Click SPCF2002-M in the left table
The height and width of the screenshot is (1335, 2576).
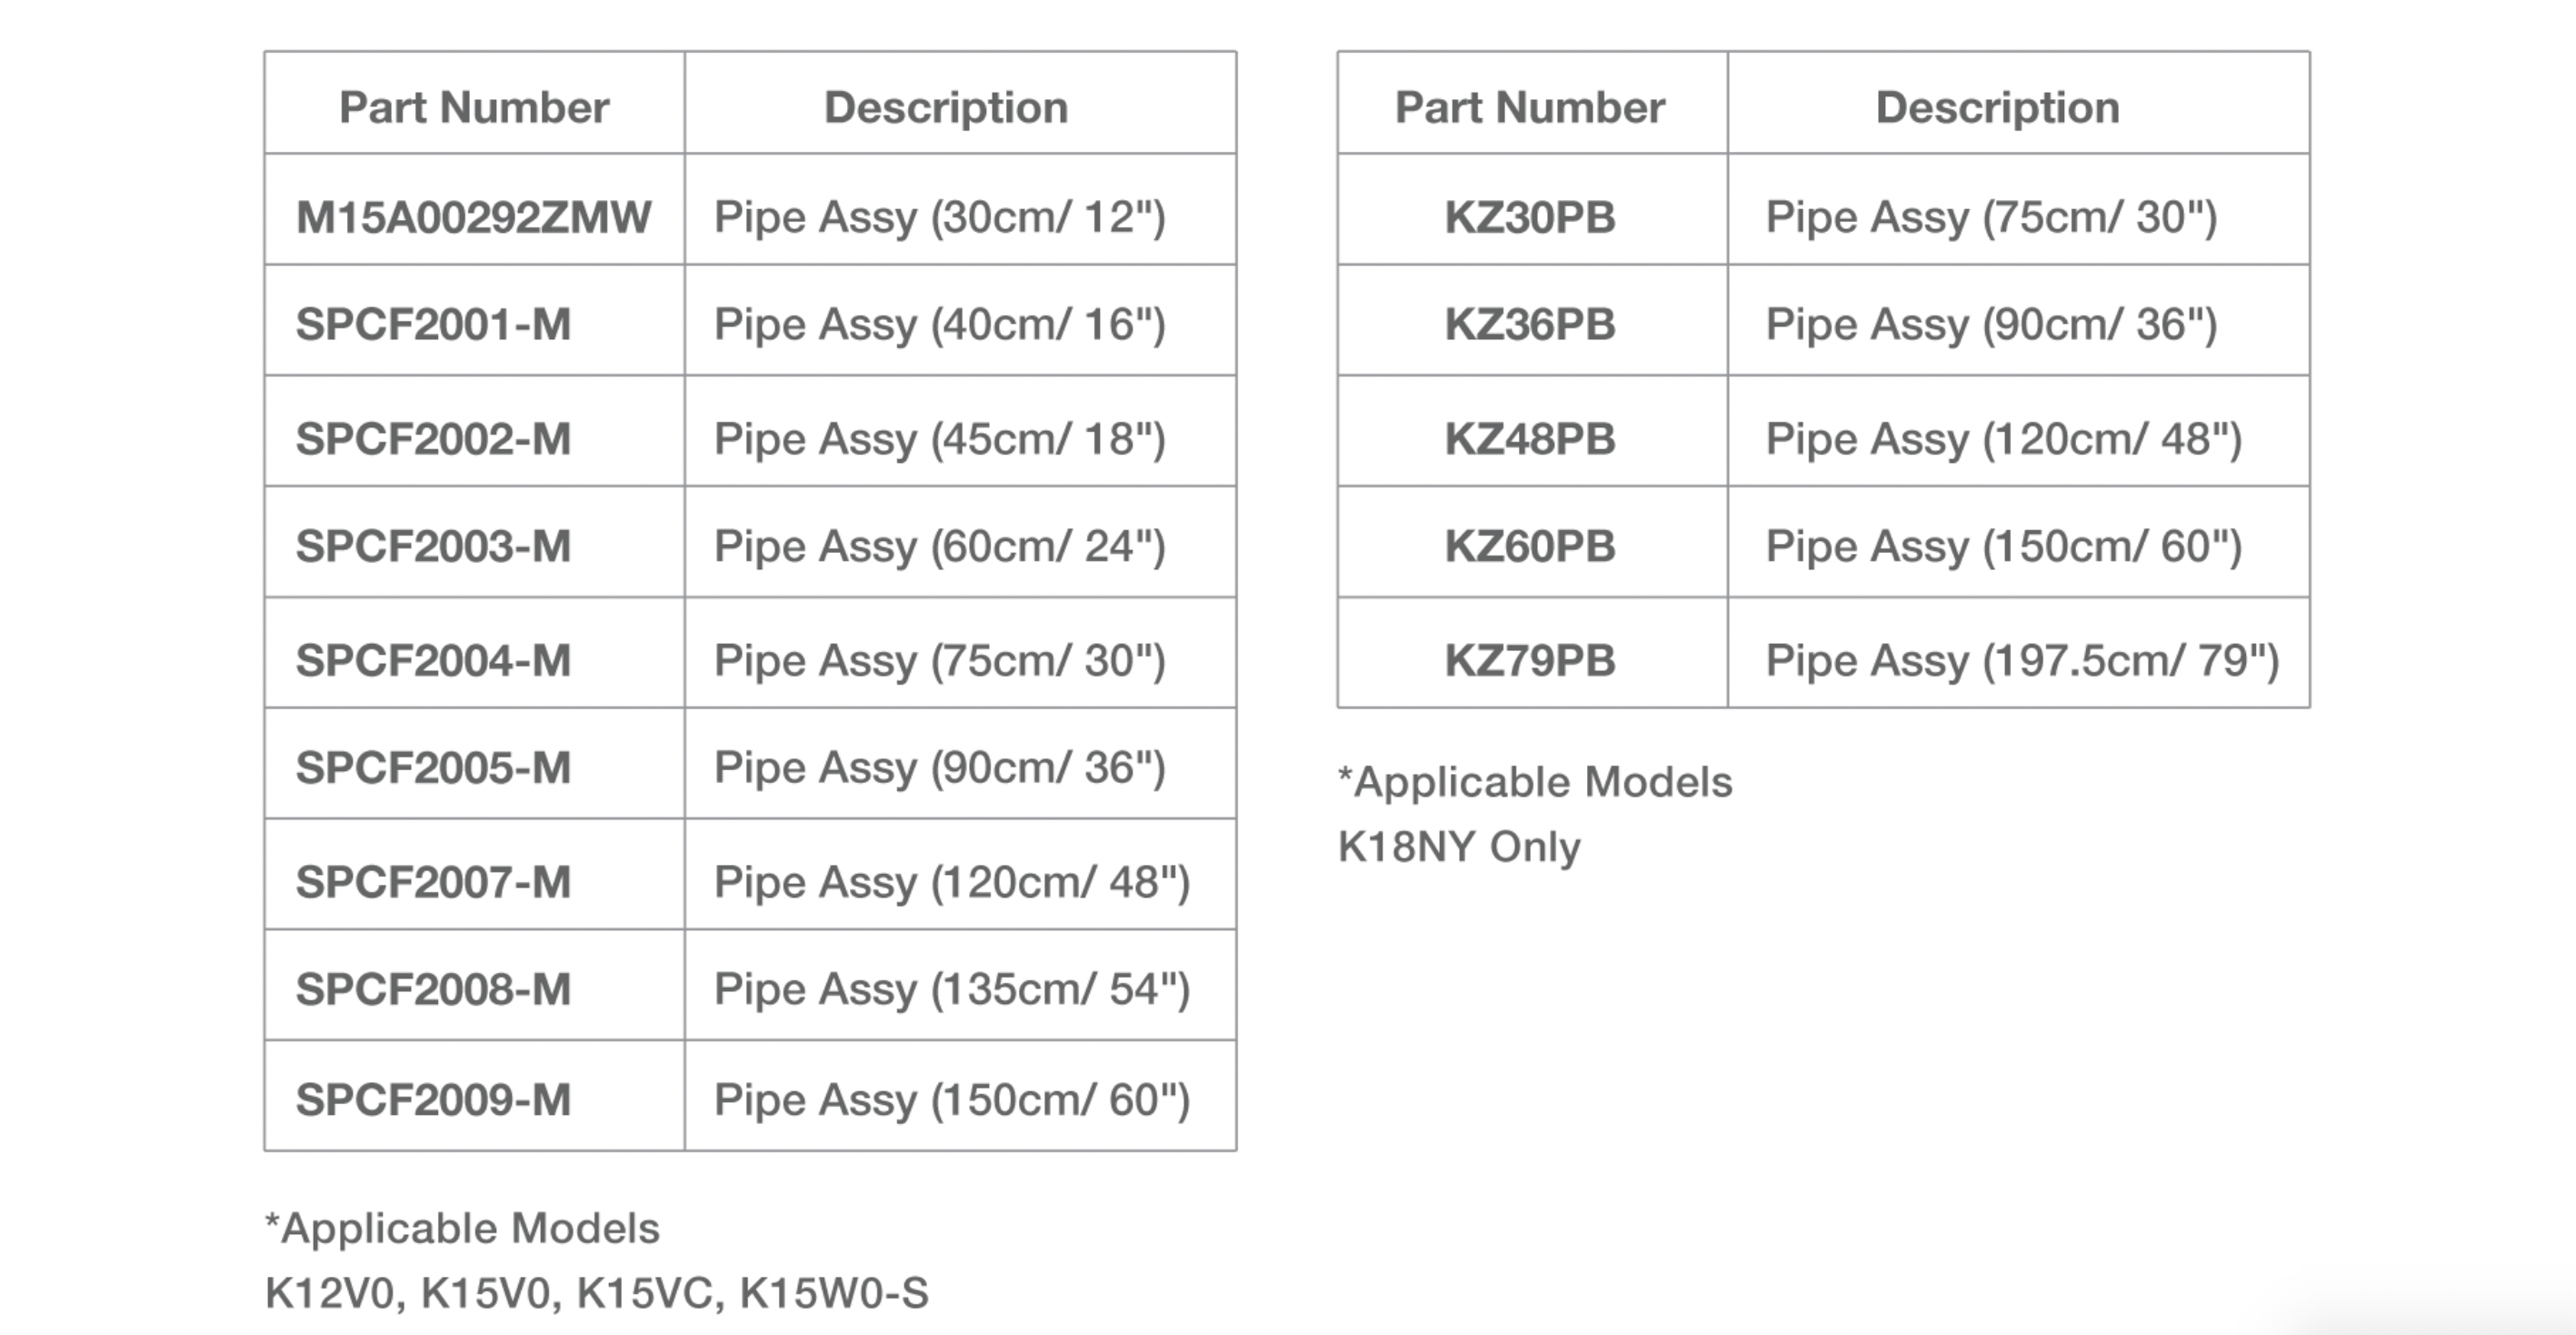coord(433,438)
